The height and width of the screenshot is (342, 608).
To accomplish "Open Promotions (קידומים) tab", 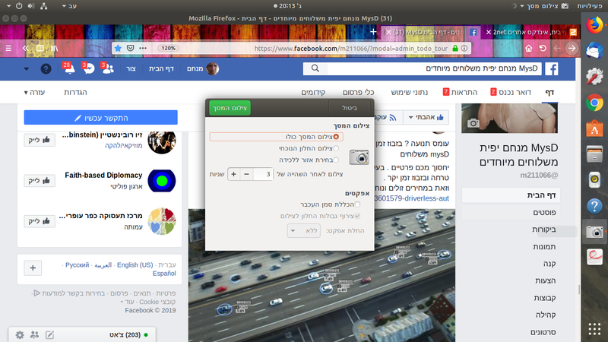I will coord(313,92).
